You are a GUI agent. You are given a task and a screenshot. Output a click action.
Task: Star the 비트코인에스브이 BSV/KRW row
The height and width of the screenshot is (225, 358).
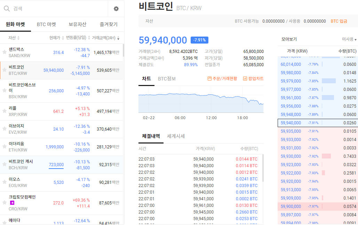pos(4,91)
